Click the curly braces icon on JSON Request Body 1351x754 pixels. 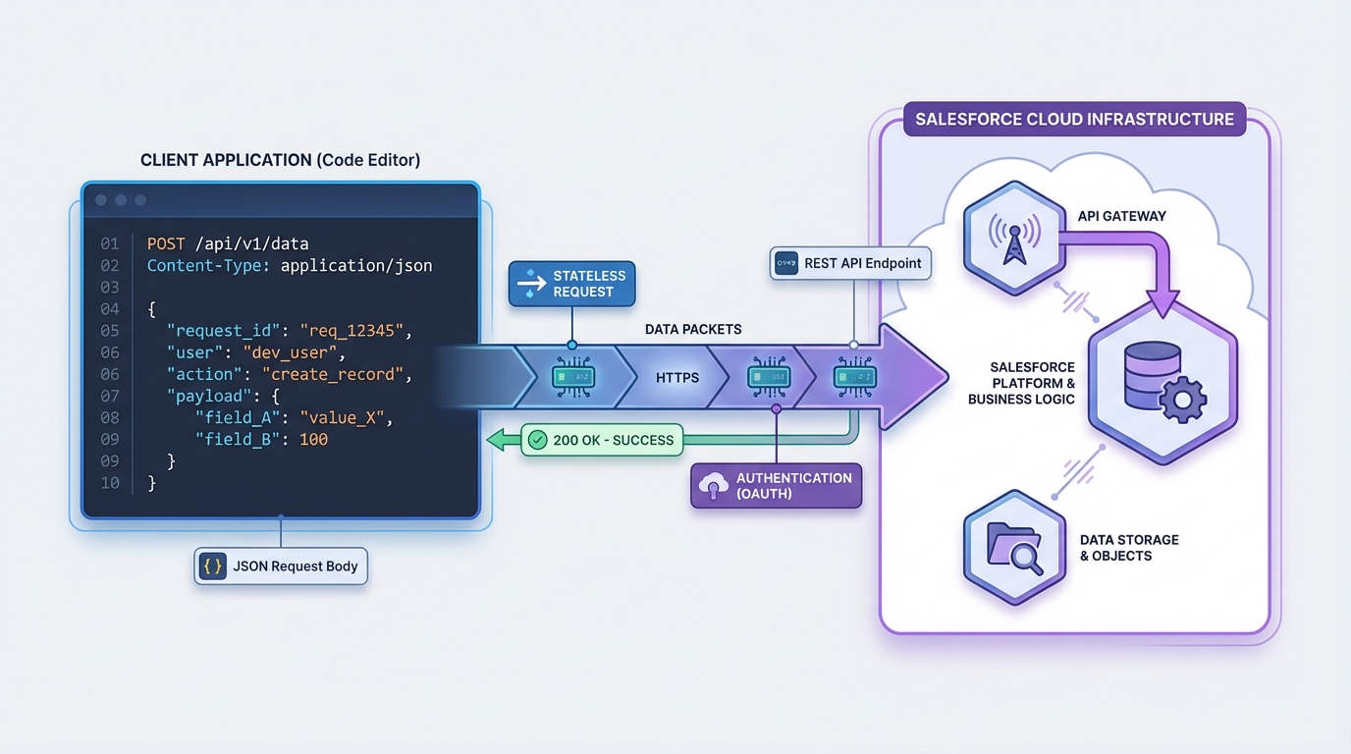tap(211, 565)
